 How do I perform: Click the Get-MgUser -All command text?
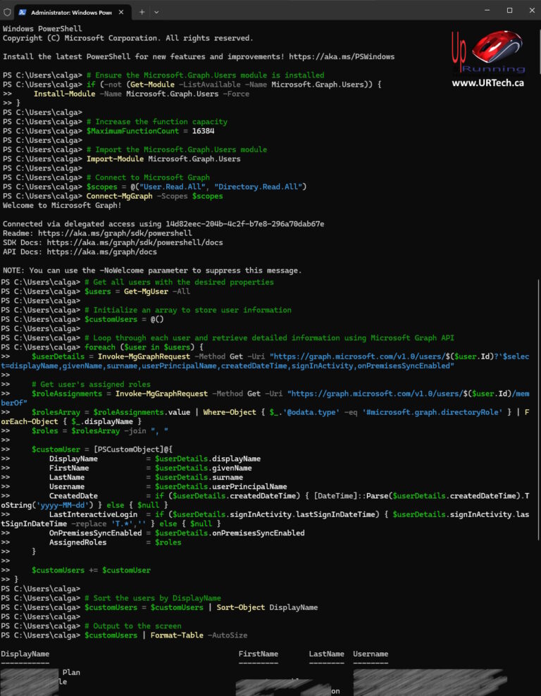156,291
